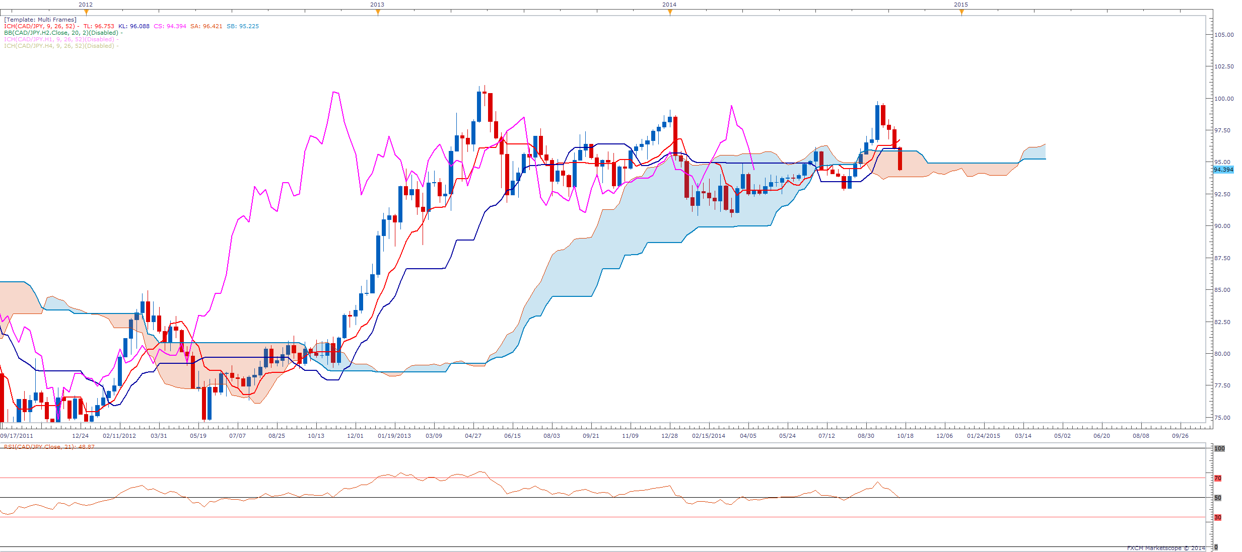Click the 04/27 date axis label
Screen dimensions: 1242x552
(473, 436)
